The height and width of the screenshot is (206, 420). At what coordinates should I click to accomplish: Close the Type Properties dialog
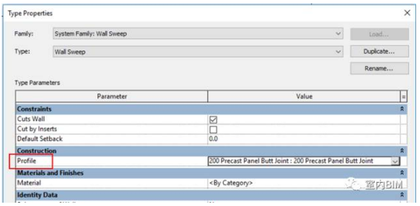(x=407, y=13)
